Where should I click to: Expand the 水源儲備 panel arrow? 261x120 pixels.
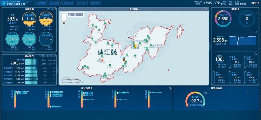coord(55,9)
